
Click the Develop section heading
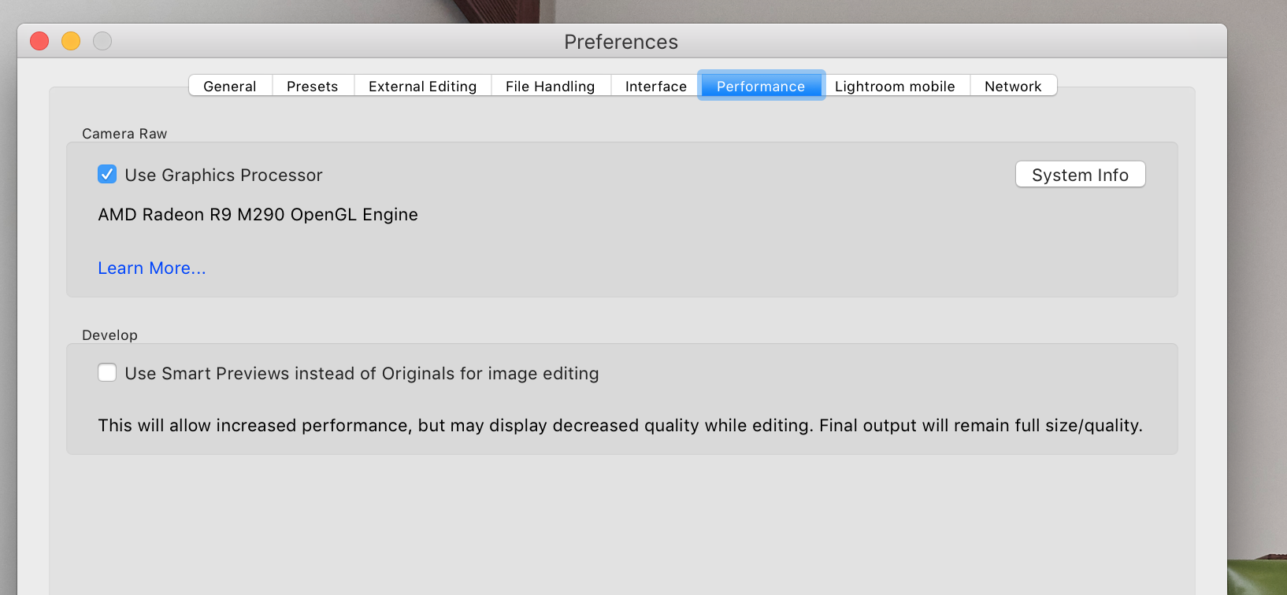pyautogui.click(x=109, y=335)
